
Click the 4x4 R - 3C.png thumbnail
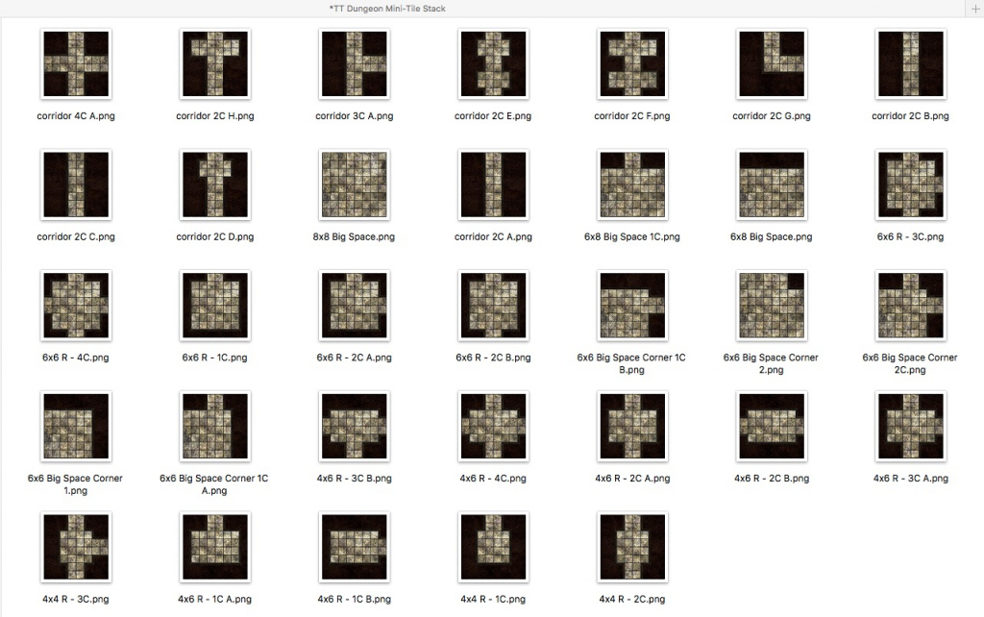point(76,547)
